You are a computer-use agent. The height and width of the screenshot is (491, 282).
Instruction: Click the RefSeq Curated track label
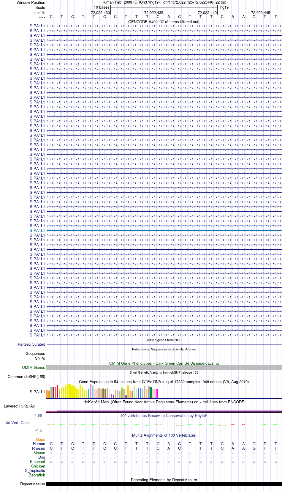31,344
